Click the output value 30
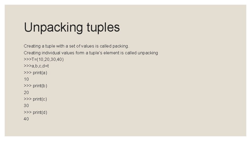Screen dimensions: 251x141 [26, 106]
